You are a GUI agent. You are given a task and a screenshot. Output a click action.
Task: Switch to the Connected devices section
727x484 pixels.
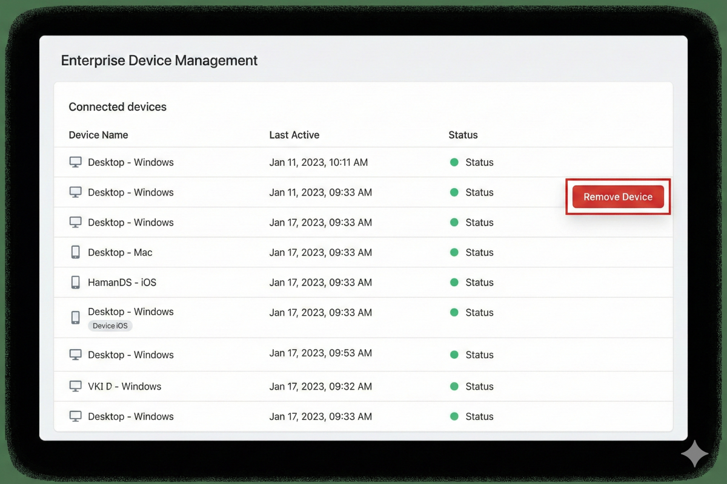point(117,106)
